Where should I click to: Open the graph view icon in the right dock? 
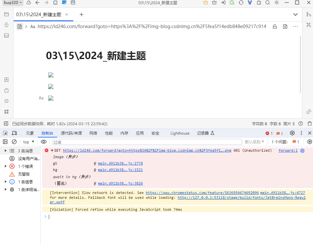point(308,25)
